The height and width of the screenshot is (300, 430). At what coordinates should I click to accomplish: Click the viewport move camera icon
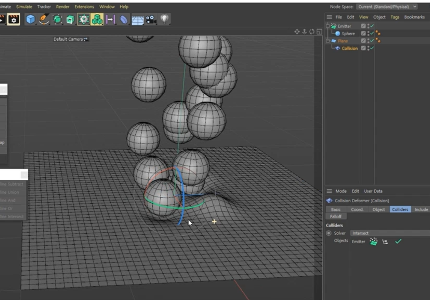pos(297,32)
